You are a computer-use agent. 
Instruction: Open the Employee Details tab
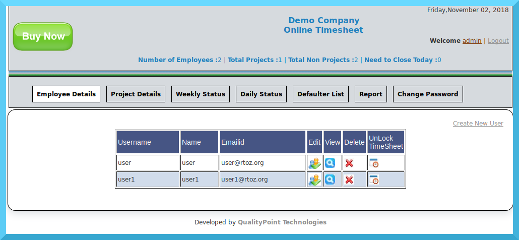point(66,94)
